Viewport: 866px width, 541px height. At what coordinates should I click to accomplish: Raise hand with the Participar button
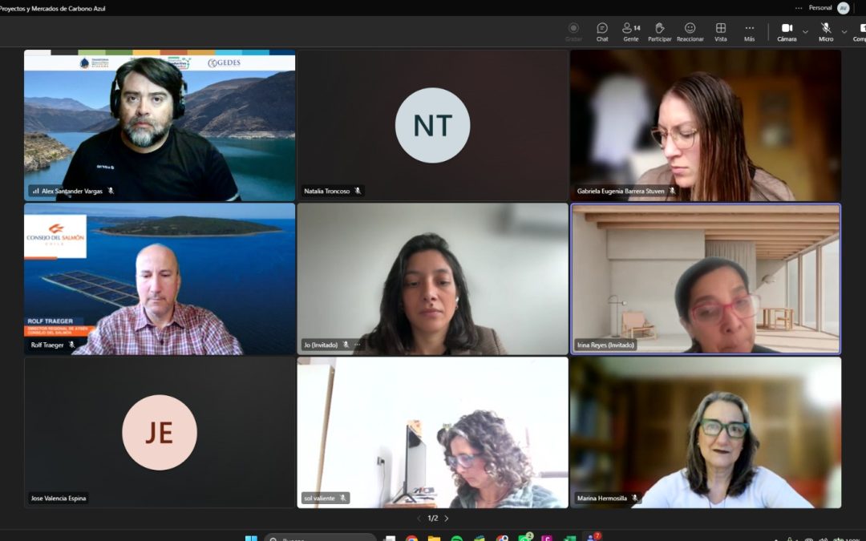[x=659, y=31]
